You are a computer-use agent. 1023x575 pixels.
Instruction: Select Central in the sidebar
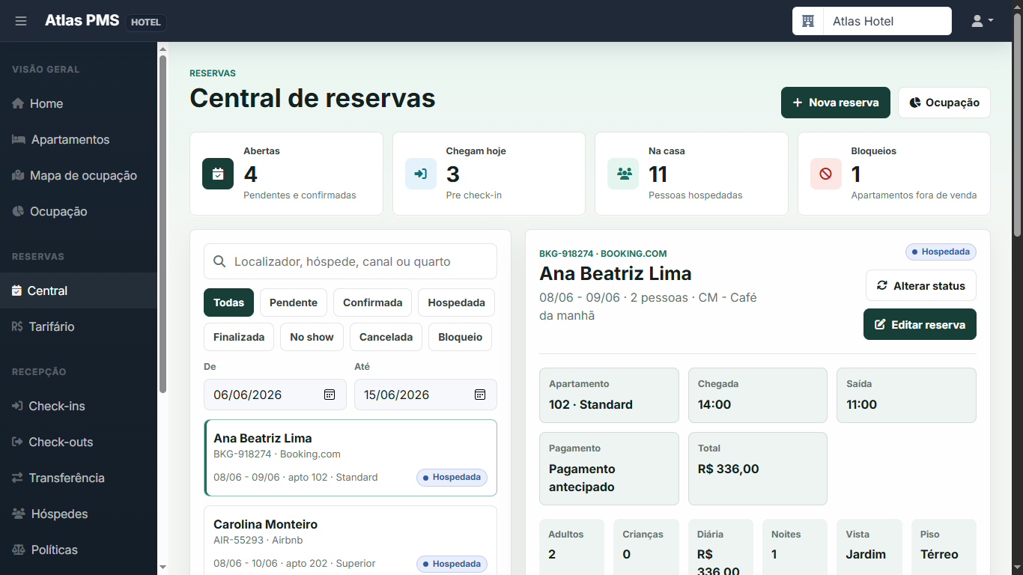pyautogui.click(x=79, y=290)
